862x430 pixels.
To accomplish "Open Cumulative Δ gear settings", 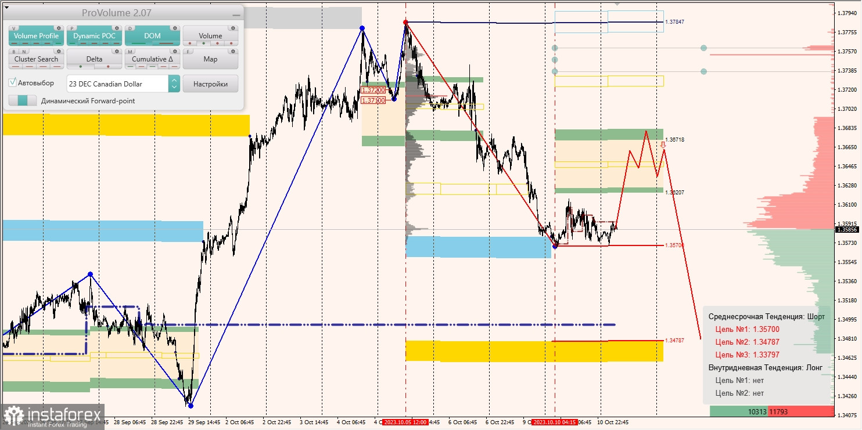I will click(x=174, y=51).
